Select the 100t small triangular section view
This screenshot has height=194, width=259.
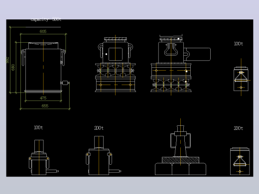(x=241, y=79)
